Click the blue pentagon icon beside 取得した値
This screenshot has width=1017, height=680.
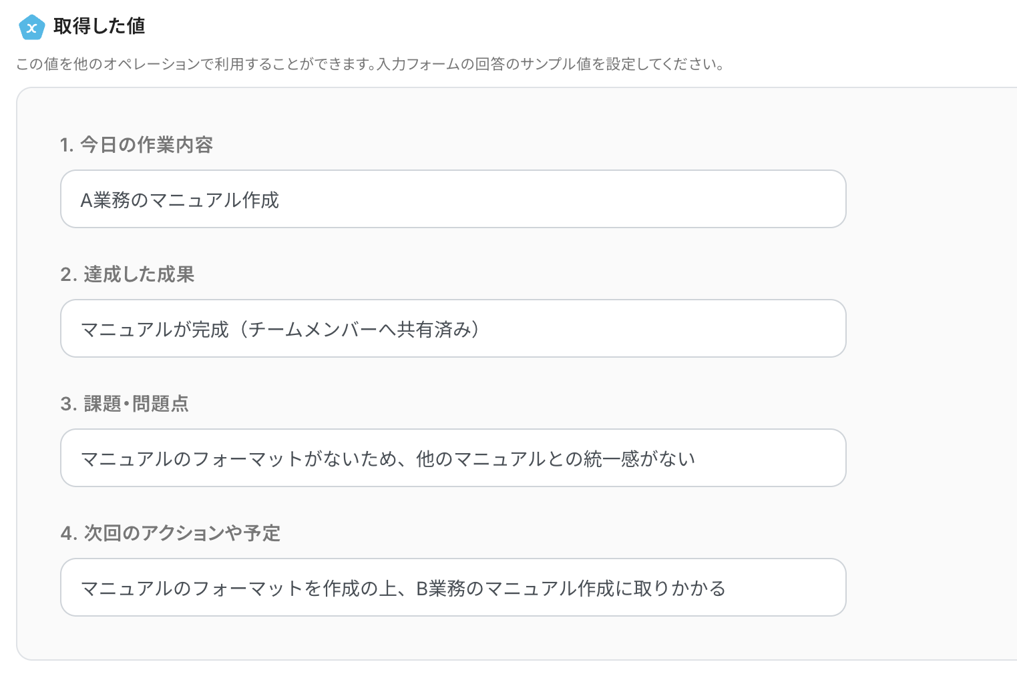click(x=31, y=27)
